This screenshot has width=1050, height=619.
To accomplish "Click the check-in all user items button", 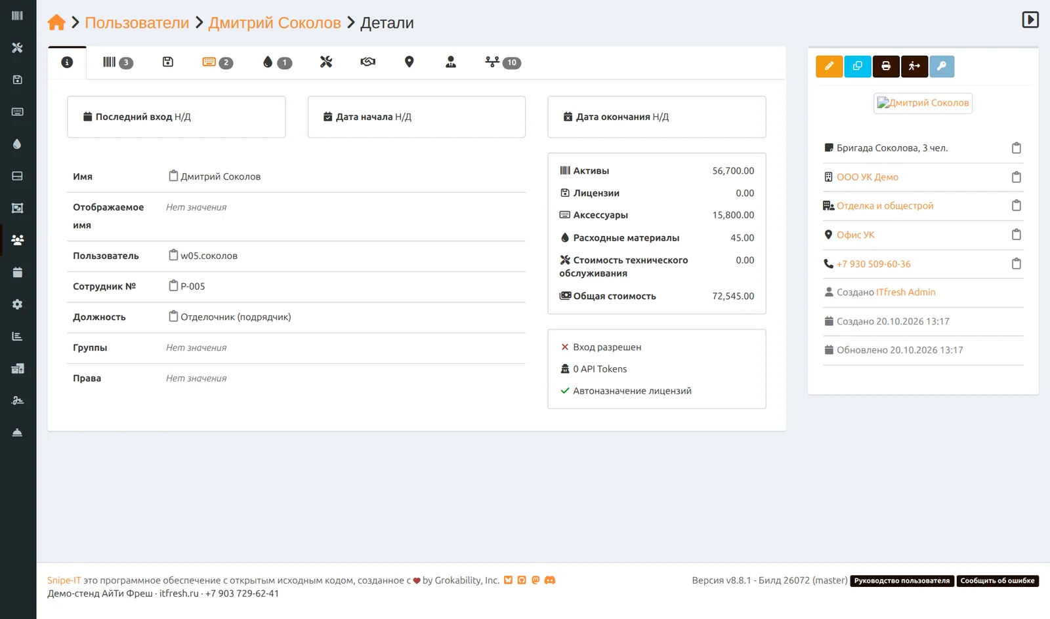I will click(x=914, y=66).
